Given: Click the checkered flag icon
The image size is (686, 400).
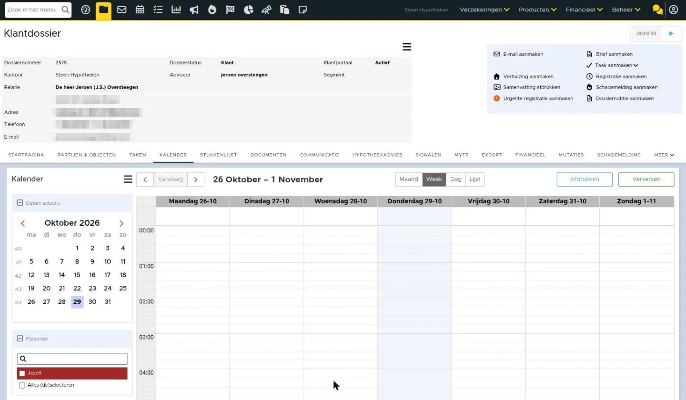Looking at the screenshot, I should click(x=230, y=10).
